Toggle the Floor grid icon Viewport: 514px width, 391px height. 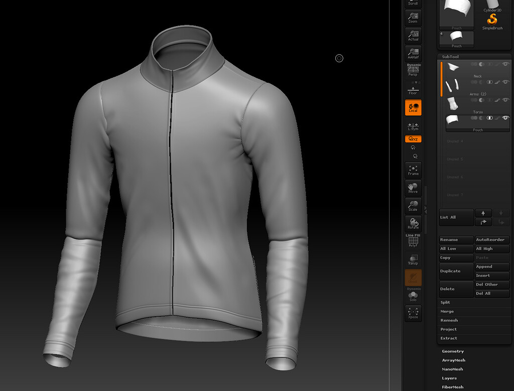(x=413, y=90)
